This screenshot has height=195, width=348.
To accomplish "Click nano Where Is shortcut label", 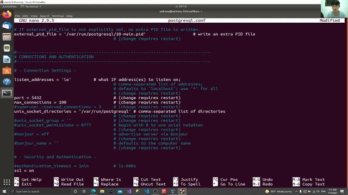I will tap(111, 179).
